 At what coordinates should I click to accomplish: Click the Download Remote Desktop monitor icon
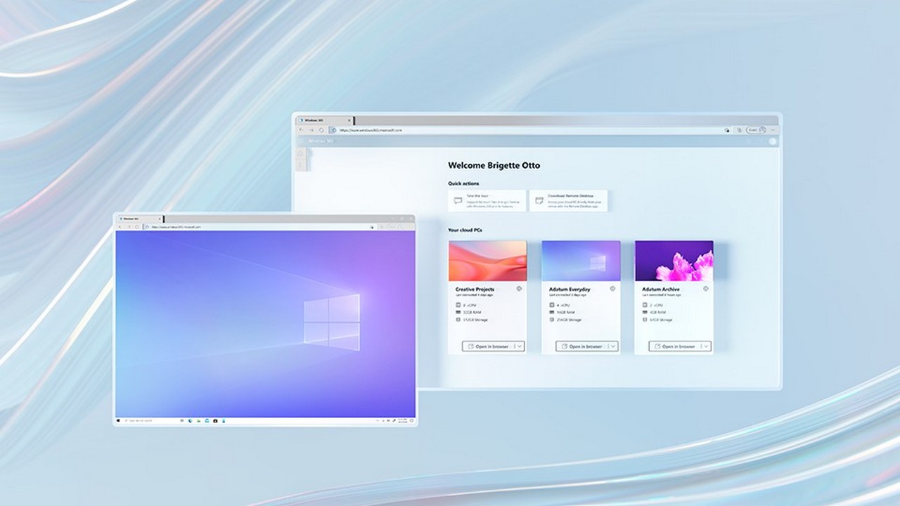[x=537, y=200]
